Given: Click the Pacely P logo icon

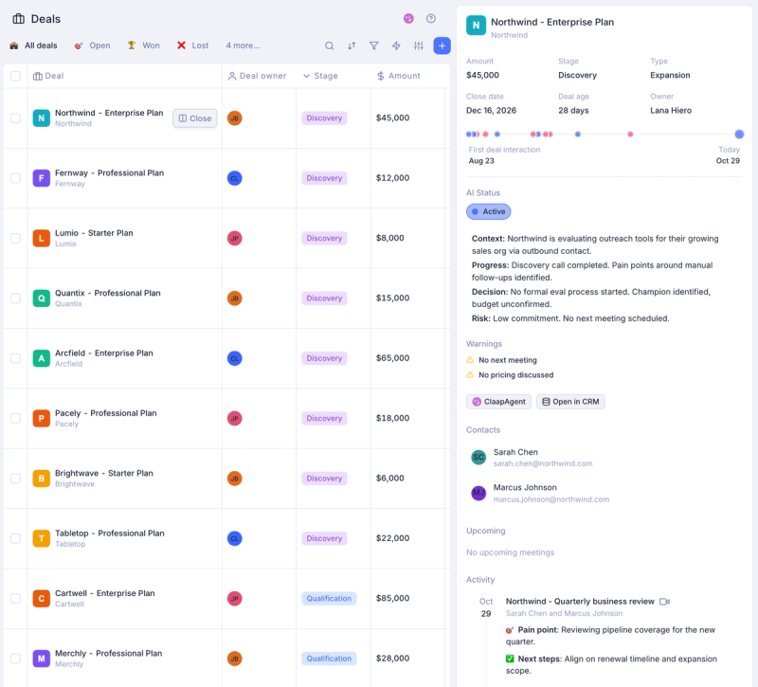Looking at the screenshot, I should tap(41, 418).
